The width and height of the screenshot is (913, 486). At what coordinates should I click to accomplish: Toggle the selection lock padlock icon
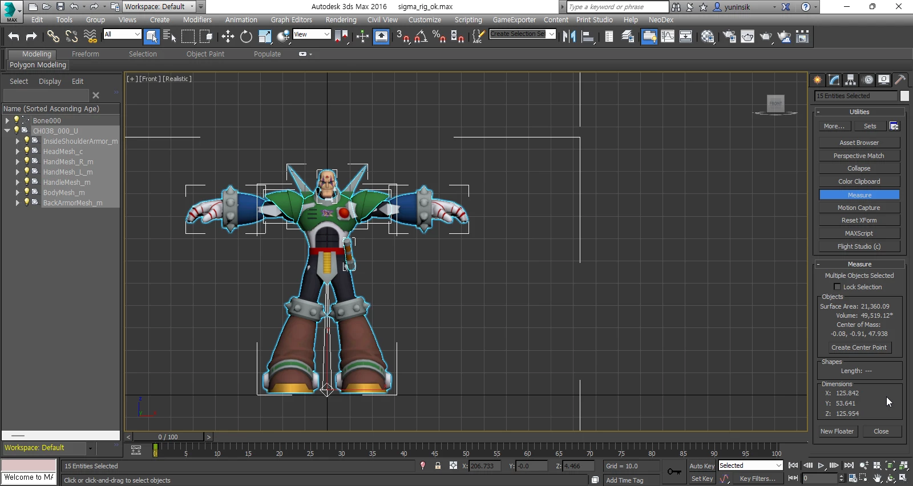(x=438, y=466)
